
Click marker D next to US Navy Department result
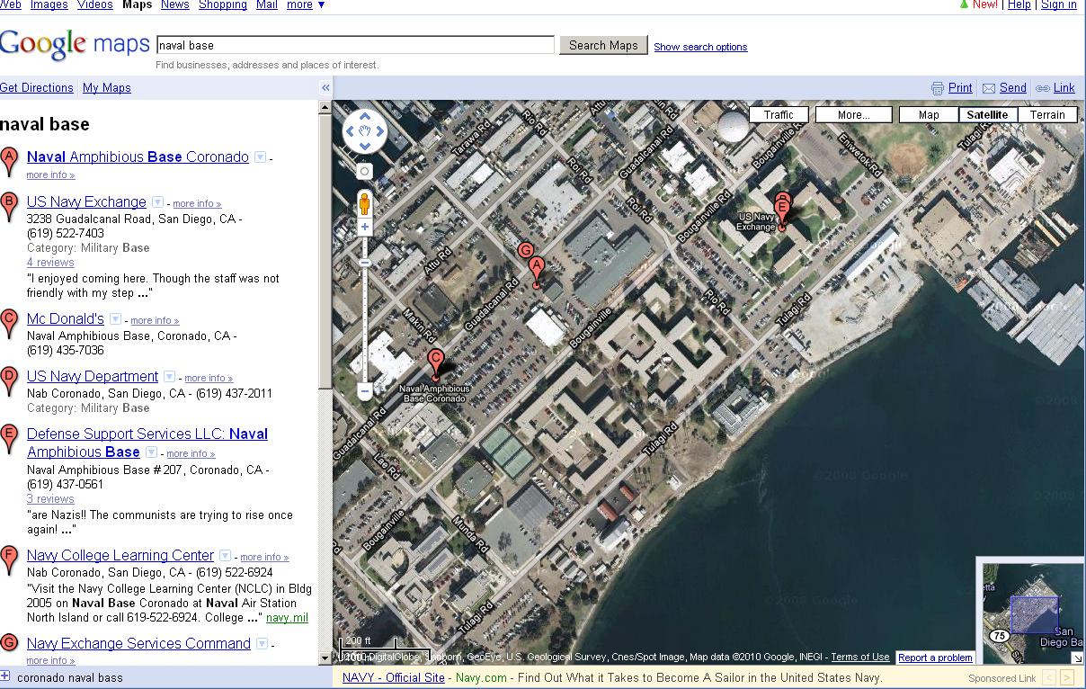[x=9, y=381]
